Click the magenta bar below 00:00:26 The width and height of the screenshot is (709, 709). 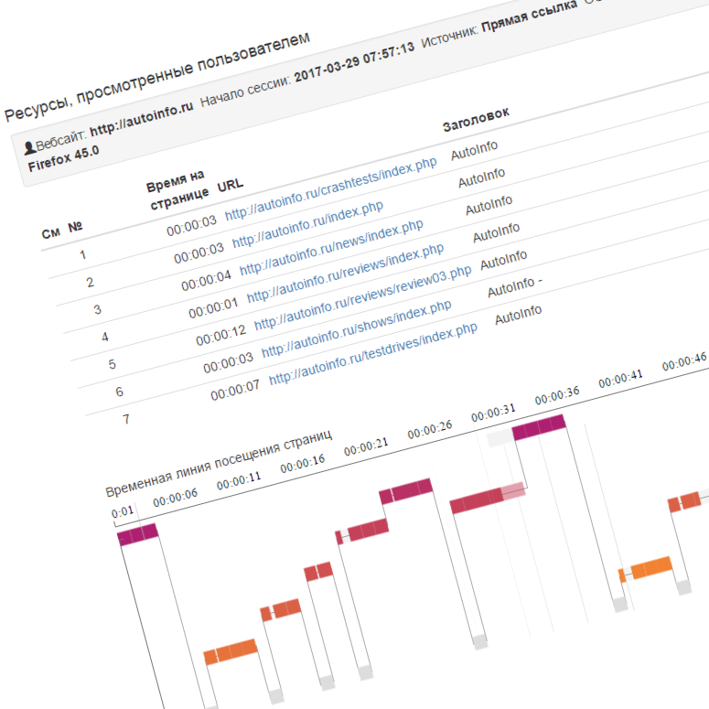coord(406,491)
